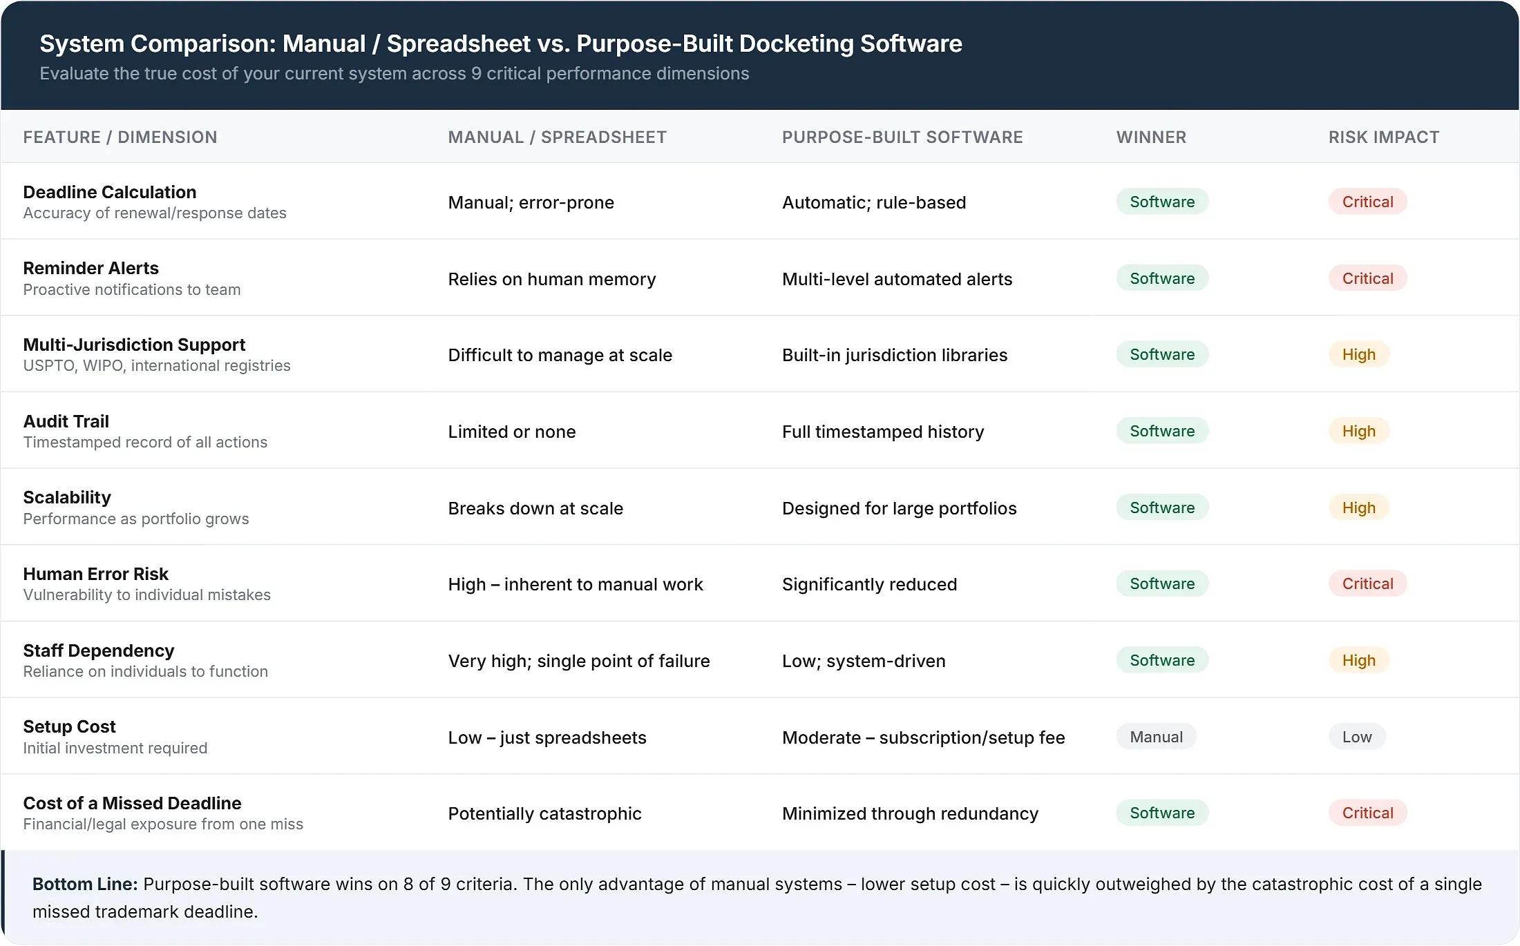Click 'Moderate – subscription/setup fee' cell

coord(924,737)
